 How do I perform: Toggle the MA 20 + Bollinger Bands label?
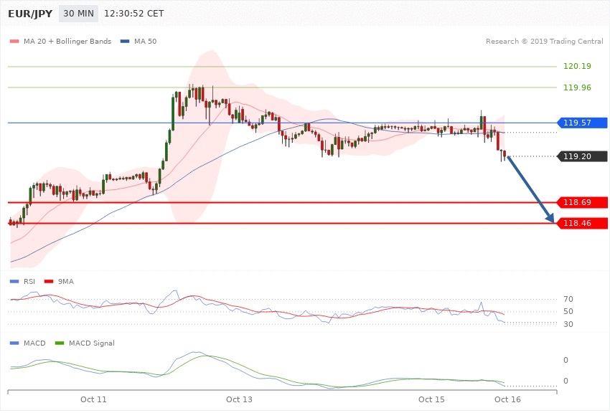67,42
